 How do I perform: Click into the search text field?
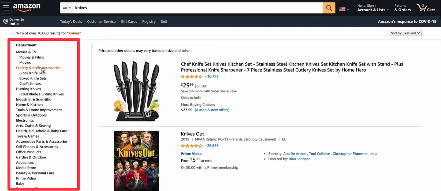[198, 8]
